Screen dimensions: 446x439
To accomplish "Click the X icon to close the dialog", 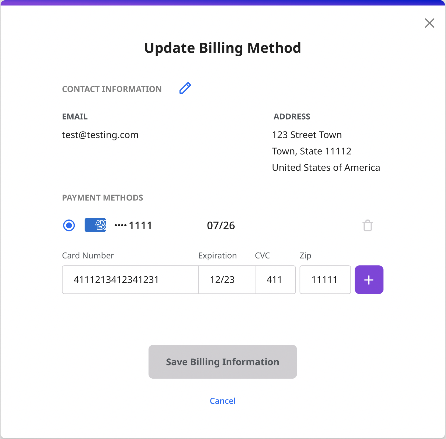I will (x=429, y=23).
